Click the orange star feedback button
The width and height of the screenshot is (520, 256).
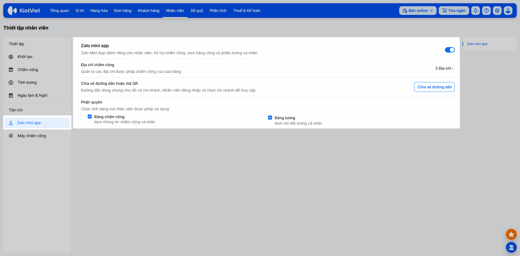pyautogui.click(x=511, y=234)
